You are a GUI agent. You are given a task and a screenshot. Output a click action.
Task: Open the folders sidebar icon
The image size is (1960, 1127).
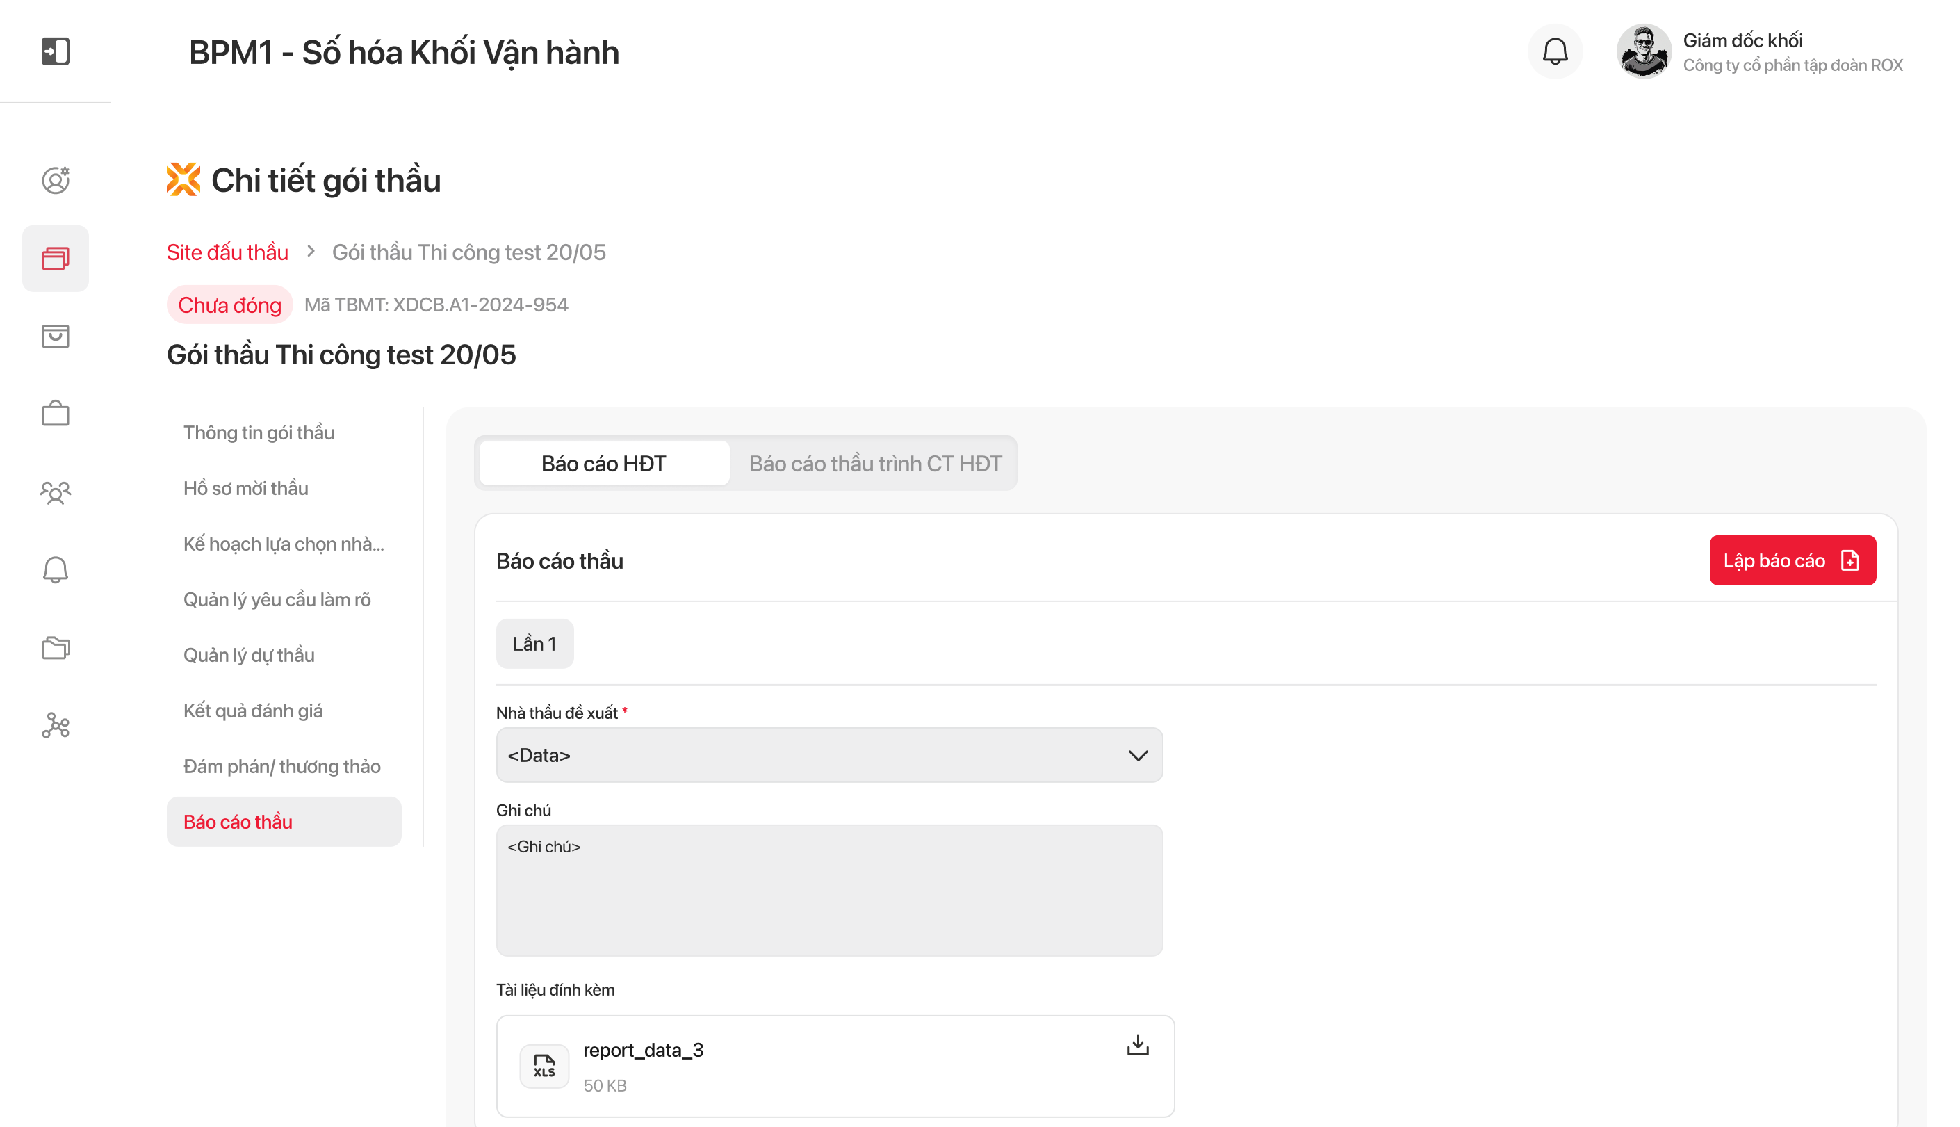[55, 648]
